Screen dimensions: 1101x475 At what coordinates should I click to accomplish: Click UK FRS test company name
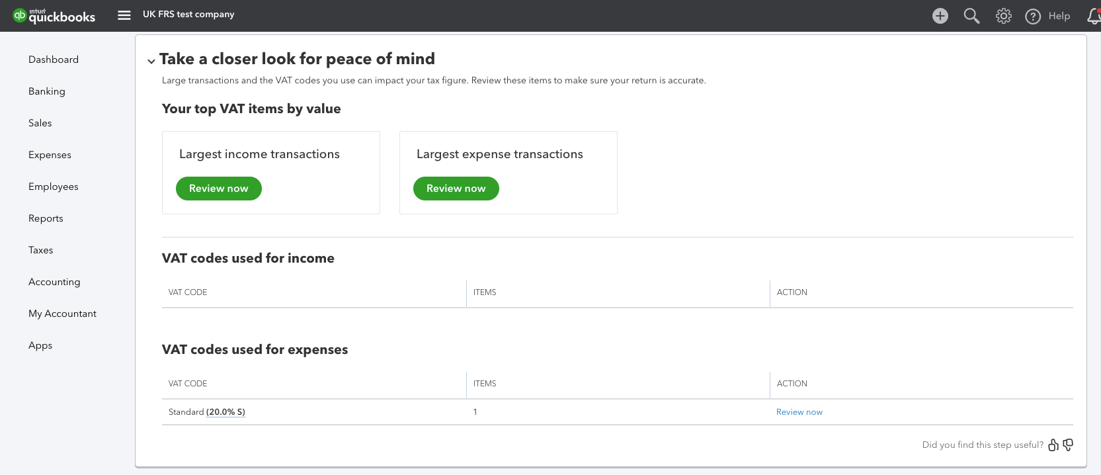[x=188, y=15]
